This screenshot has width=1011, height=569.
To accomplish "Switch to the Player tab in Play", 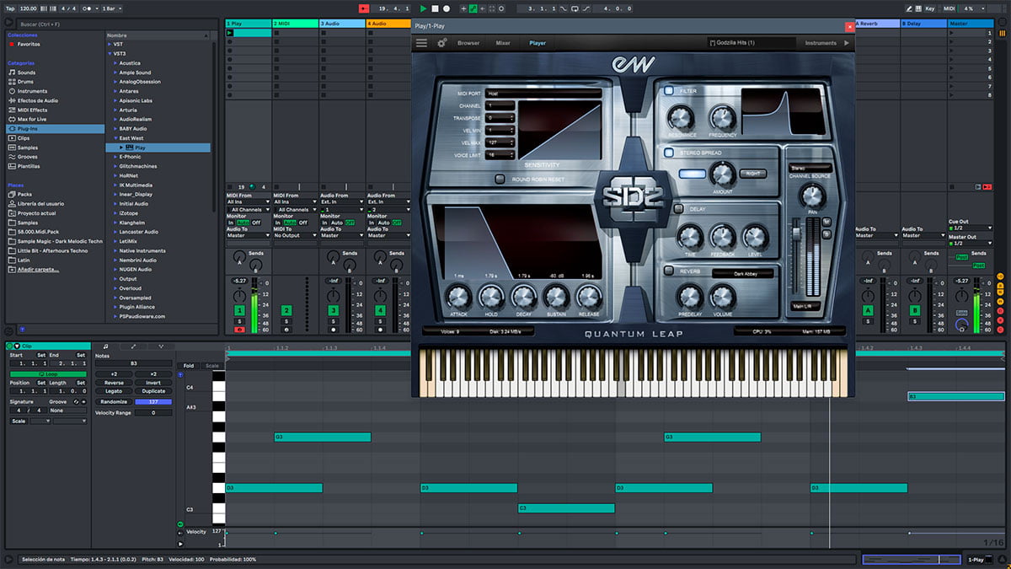I will (538, 43).
